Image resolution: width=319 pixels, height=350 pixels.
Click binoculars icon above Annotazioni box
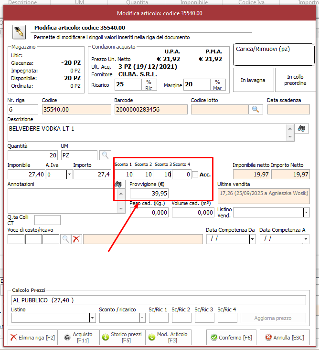click(x=118, y=184)
